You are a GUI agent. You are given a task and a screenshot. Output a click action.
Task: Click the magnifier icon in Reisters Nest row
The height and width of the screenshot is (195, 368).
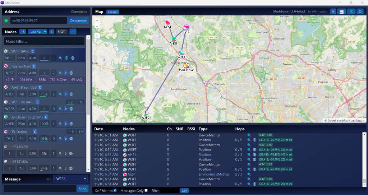coord(60,73)
